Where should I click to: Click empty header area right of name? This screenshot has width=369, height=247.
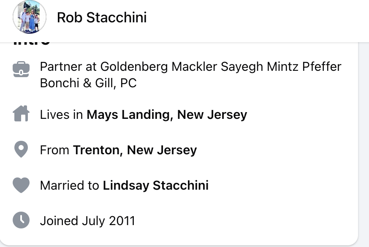click(253, 18)
